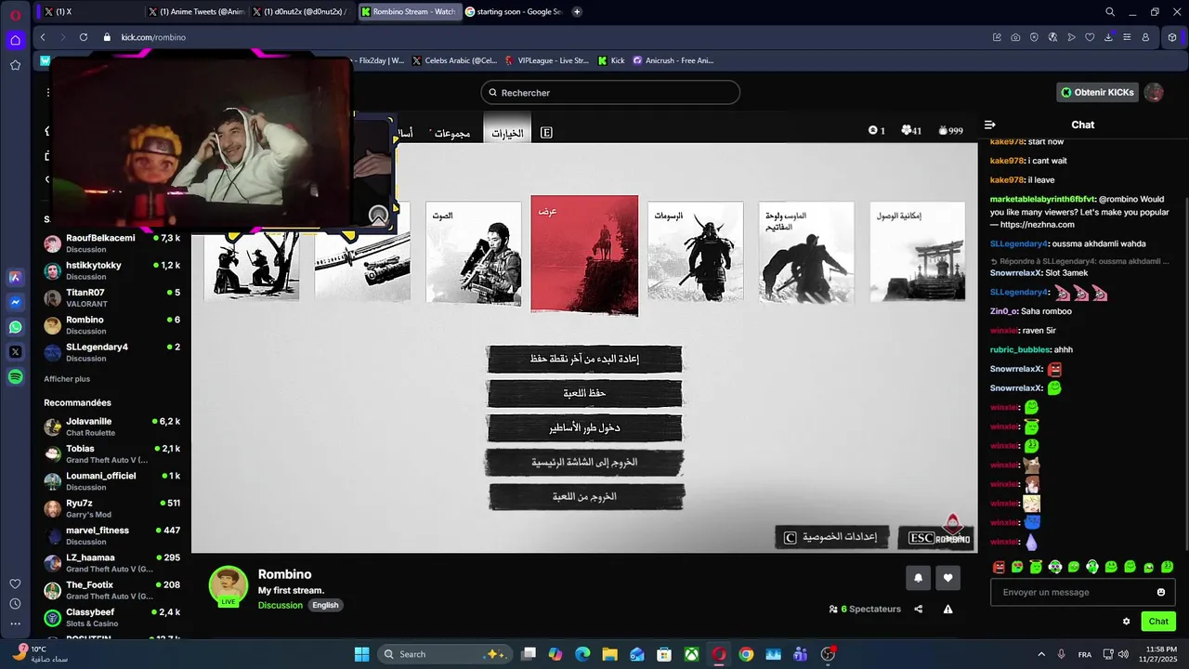Open the VIPLeague bookmark
The image size is (1189, 669).
point(546,60)
